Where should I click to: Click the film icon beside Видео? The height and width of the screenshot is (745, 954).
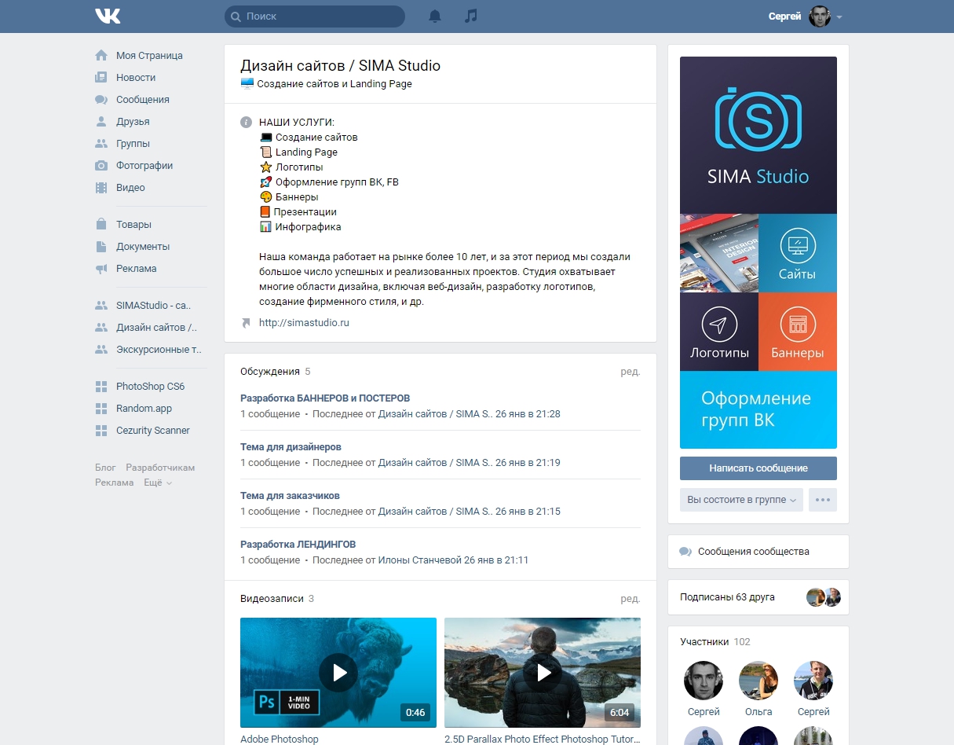tap(101, 188)
